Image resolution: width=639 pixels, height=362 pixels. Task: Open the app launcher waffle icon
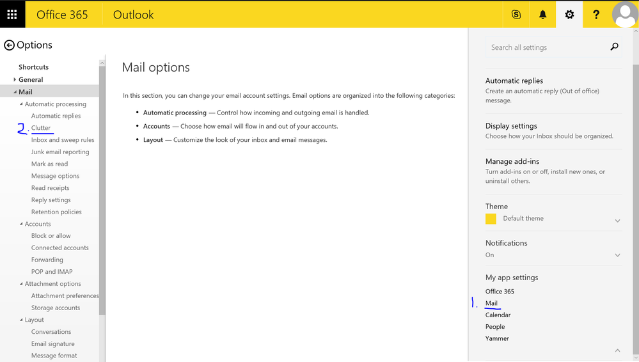click(x=12, y=15)
